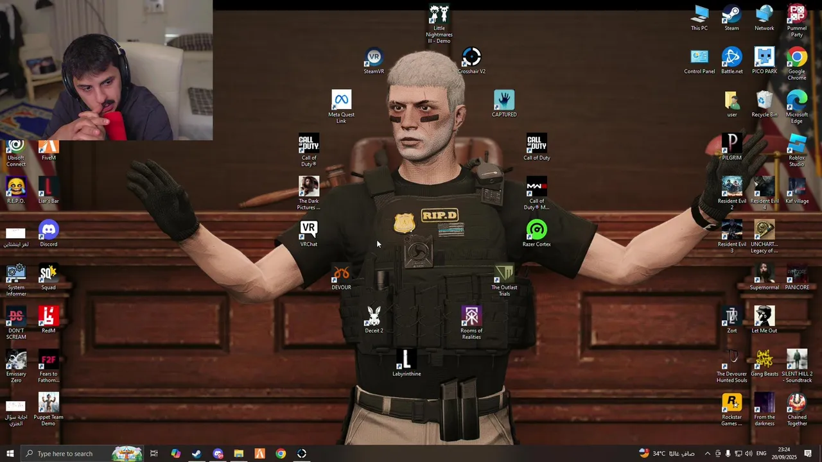Open Discord desktop shortcut
The image size is (822, 462).
(x=49, y=234)
